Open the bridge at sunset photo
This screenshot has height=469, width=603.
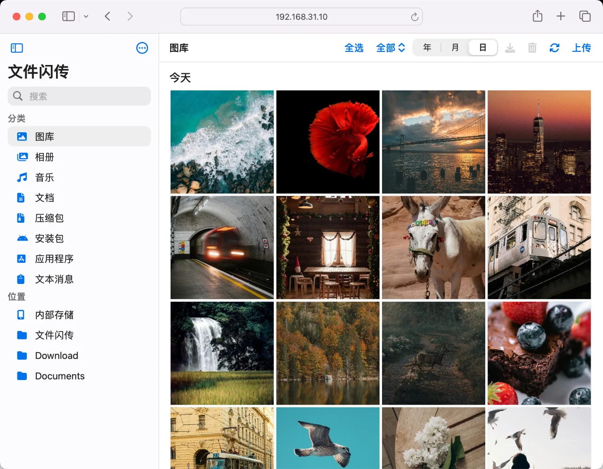(433, 142)
